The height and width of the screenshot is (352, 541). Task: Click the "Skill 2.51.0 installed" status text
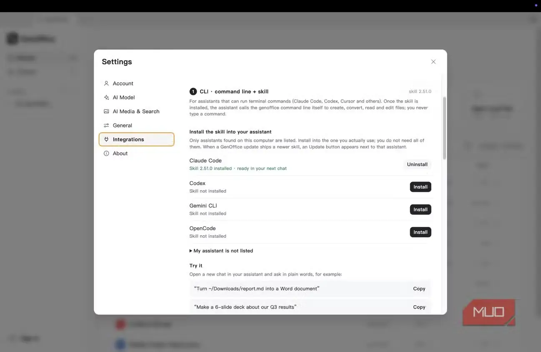pos(210,168)
